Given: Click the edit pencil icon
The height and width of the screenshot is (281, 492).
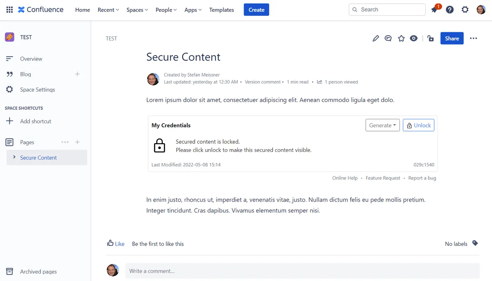Looking at the screenshot, I should pyautogui.click(x=376, y=39).
